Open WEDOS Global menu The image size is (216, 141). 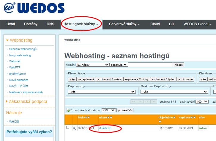click(197, 24)
